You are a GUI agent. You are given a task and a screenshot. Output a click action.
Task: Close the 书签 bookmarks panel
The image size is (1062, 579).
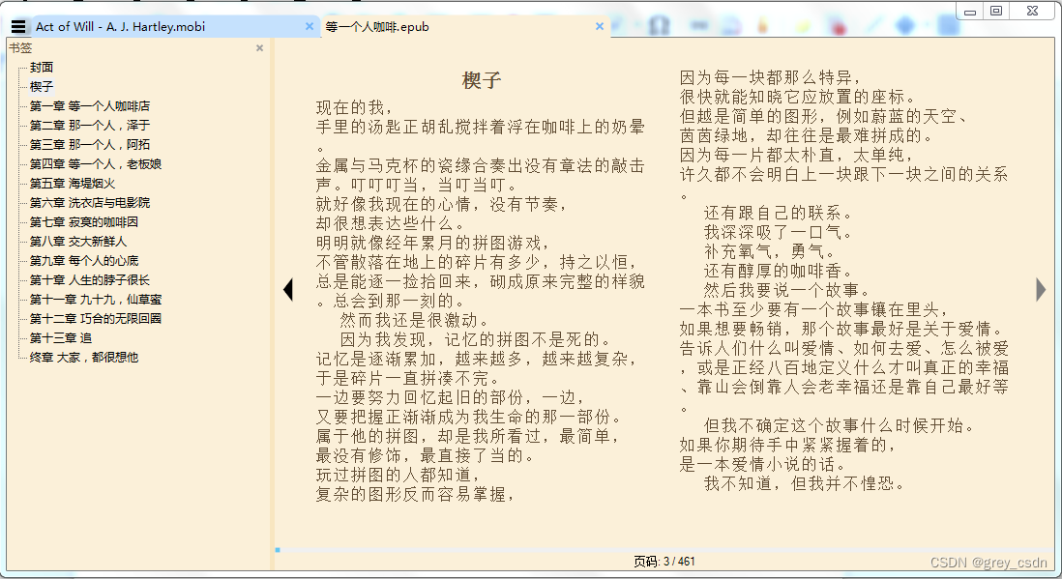click(259, 48)
